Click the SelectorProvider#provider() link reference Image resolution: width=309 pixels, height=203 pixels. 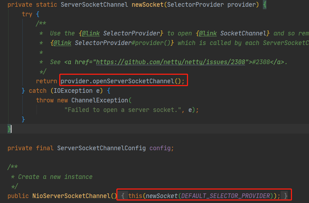pyautogui.click(x=112, y=43)
